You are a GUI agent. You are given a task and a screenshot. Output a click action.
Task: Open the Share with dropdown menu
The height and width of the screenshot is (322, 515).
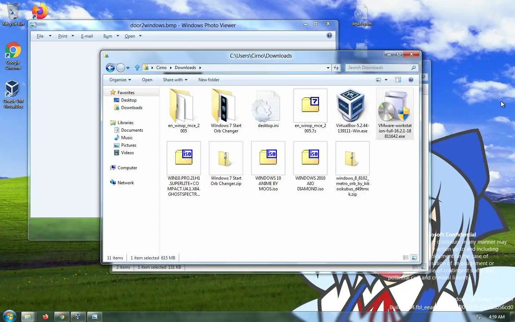[175, 80]
